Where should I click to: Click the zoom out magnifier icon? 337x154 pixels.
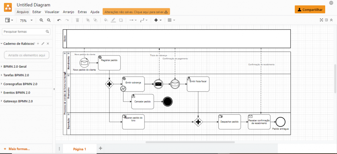49,20
